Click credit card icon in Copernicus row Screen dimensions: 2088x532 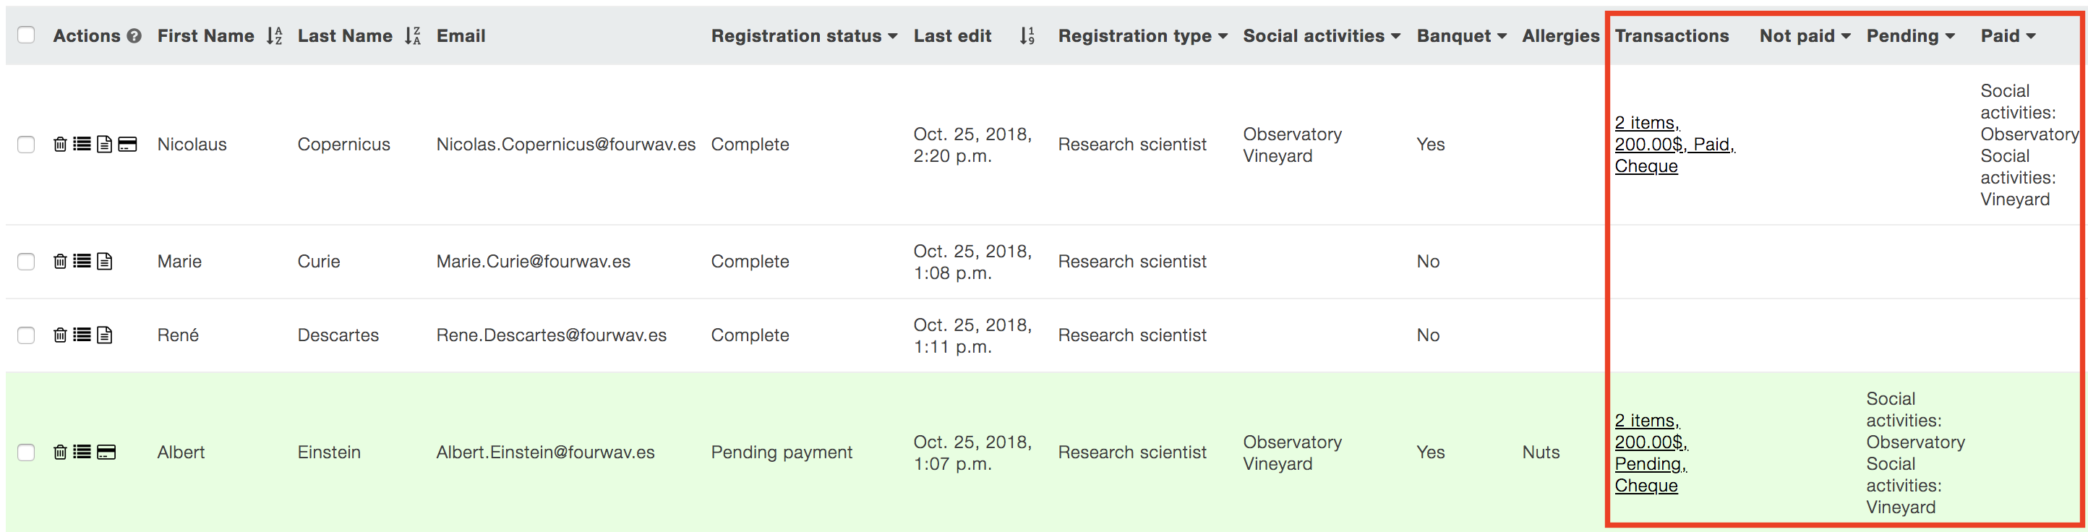click(x=127, y=145)
